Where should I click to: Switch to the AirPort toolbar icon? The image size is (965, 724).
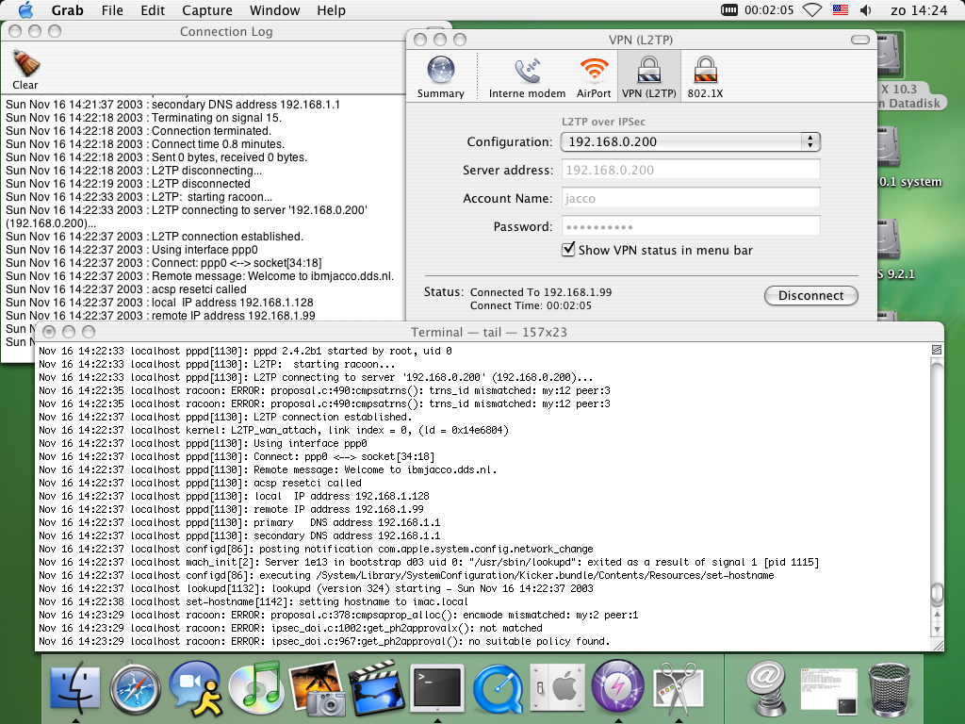(594, 76)
